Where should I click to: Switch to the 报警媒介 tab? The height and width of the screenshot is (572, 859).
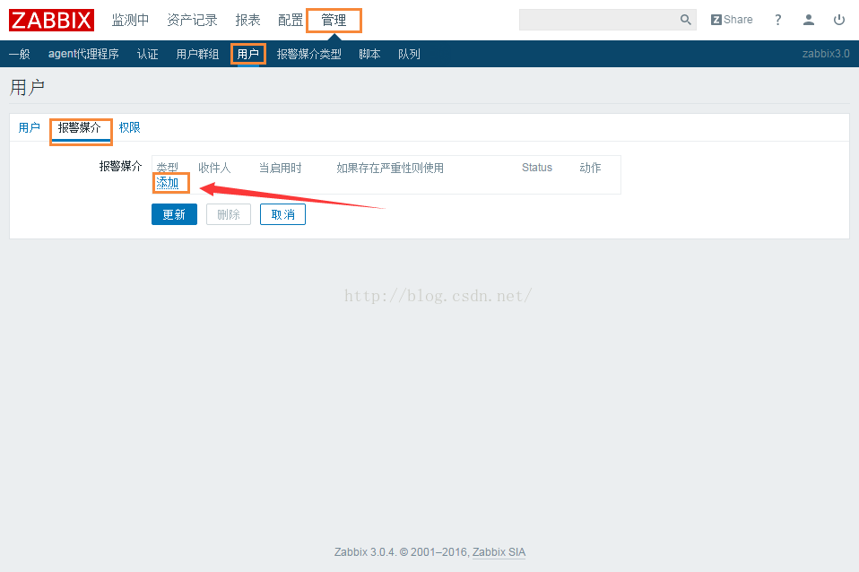[x=80, y=127]
